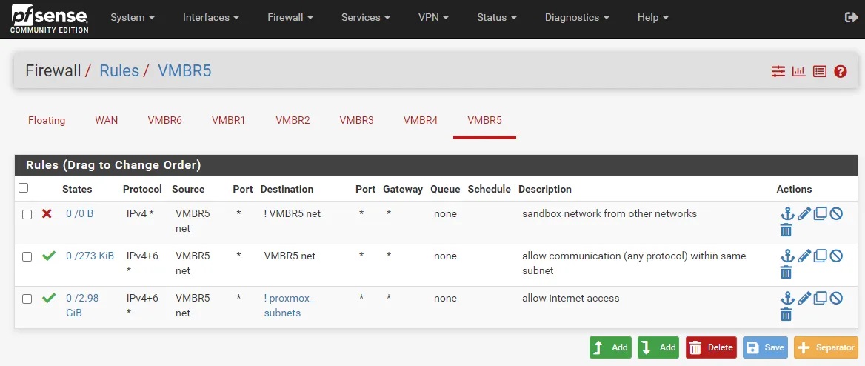Edit sandbox network rule with pencil icon
The width and height of the screenshot is (865, 366).
click(804, 213)
